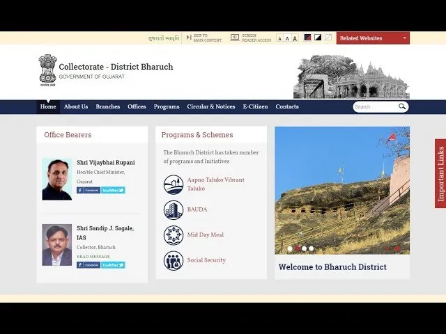Switch to the Gujarati language version link
446x334 pixels.
tap(164, 38)
